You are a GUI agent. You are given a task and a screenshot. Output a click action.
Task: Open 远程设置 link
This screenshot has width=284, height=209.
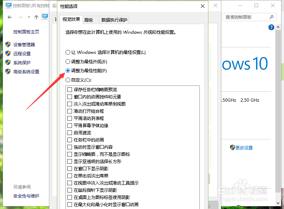[x=22, y=54]
